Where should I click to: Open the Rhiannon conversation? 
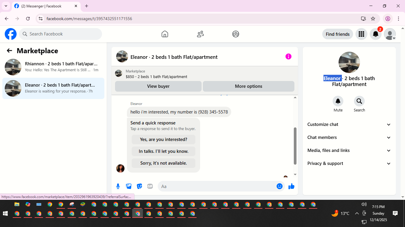53,67
